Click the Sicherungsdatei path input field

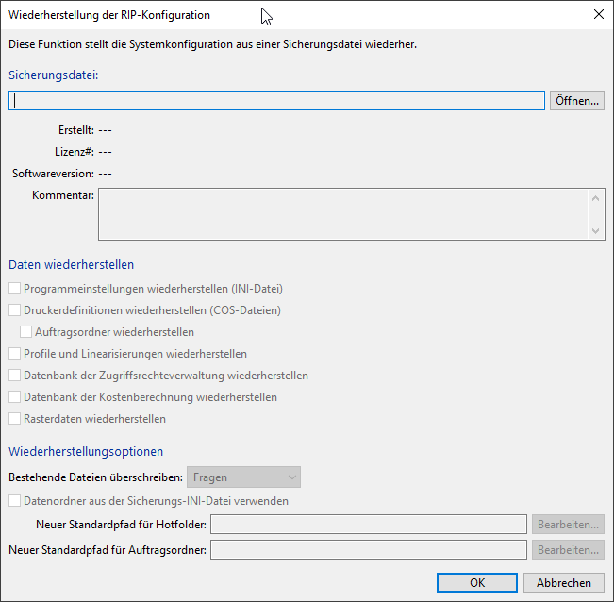[x=277, y=101]
